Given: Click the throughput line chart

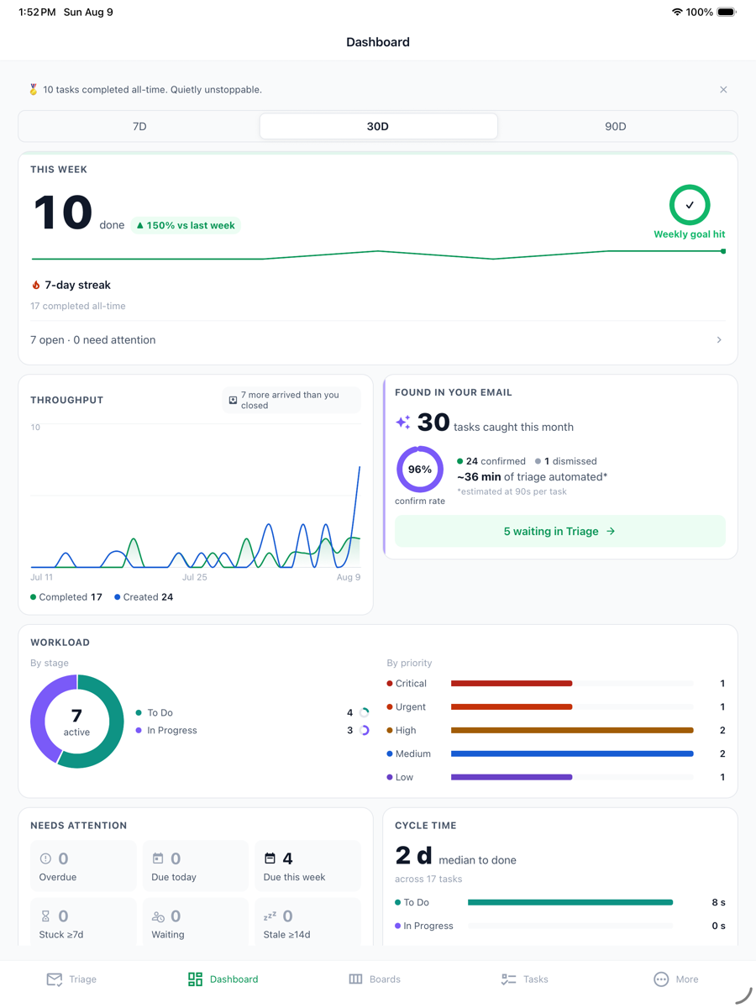Looking at the screenshot, I should (196, 497).
